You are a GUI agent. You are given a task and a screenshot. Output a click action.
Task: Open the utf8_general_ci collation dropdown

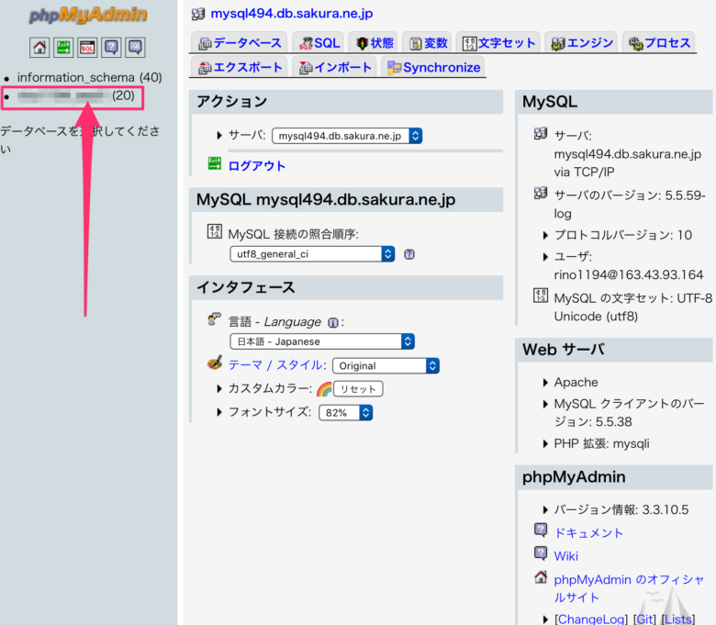pyautogui.click(x=312, y=254)
